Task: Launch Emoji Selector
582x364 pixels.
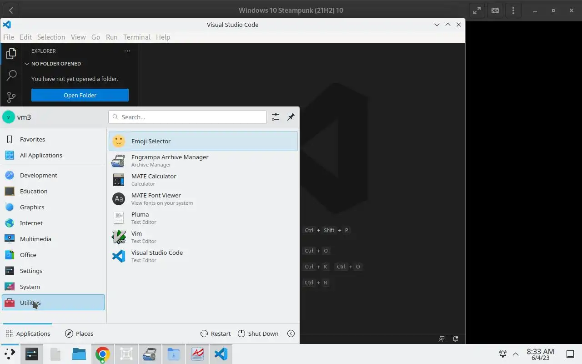Action: point(203,141)
